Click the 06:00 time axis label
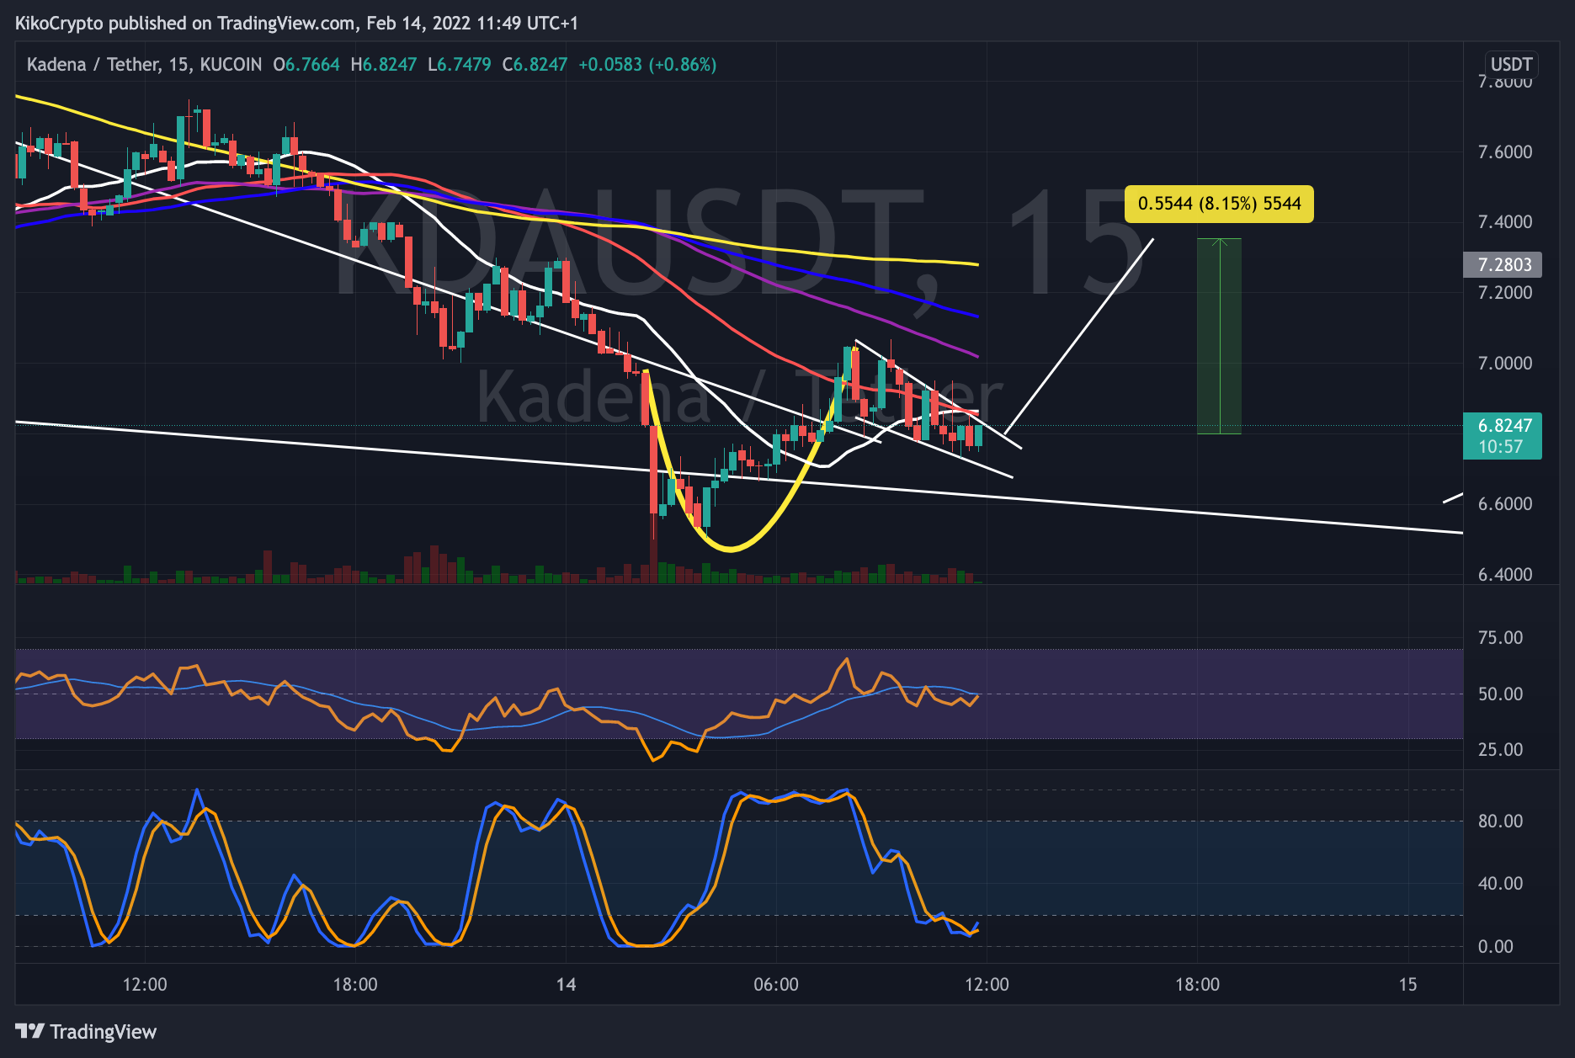 (776, 985)
